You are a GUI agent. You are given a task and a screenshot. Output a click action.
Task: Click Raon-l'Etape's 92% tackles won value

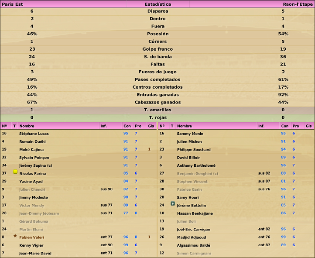[x=283, y=95]
